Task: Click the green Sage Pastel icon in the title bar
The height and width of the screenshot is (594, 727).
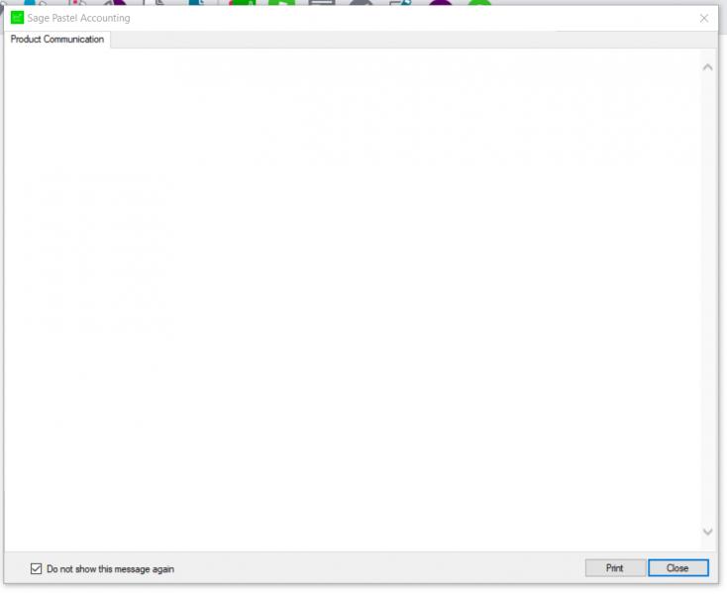Action: pos(17,18)
